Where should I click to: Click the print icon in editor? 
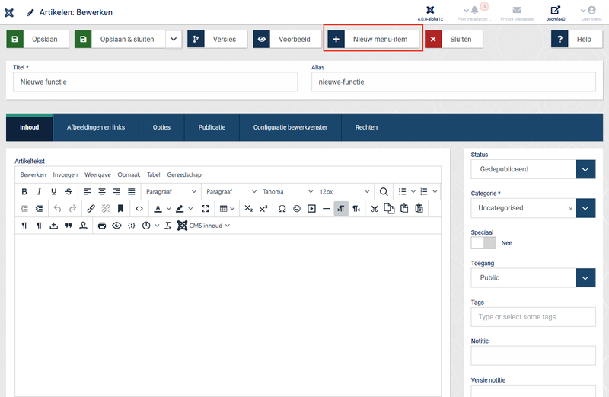[x=102, y=226]
